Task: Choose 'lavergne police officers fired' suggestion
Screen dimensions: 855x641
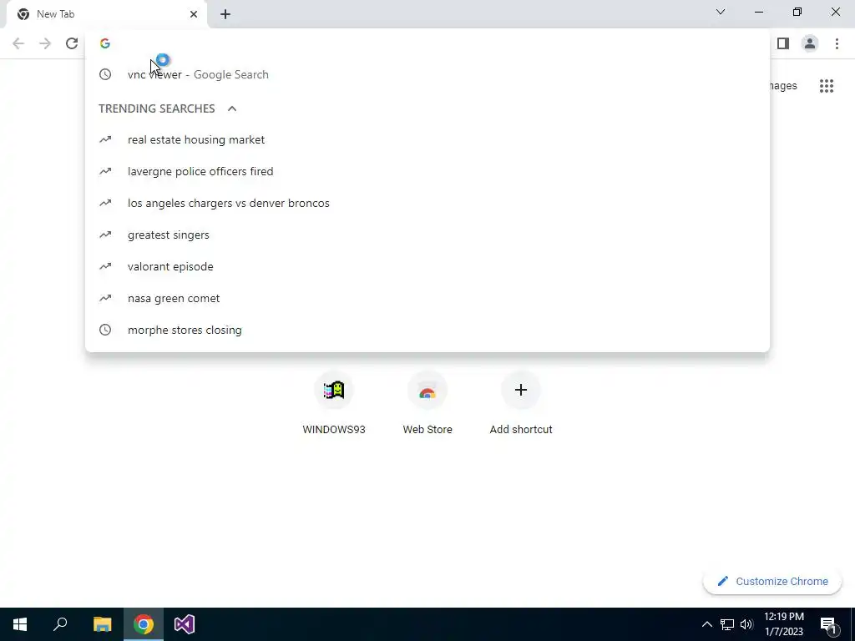Action: click(x=427, y=171)
